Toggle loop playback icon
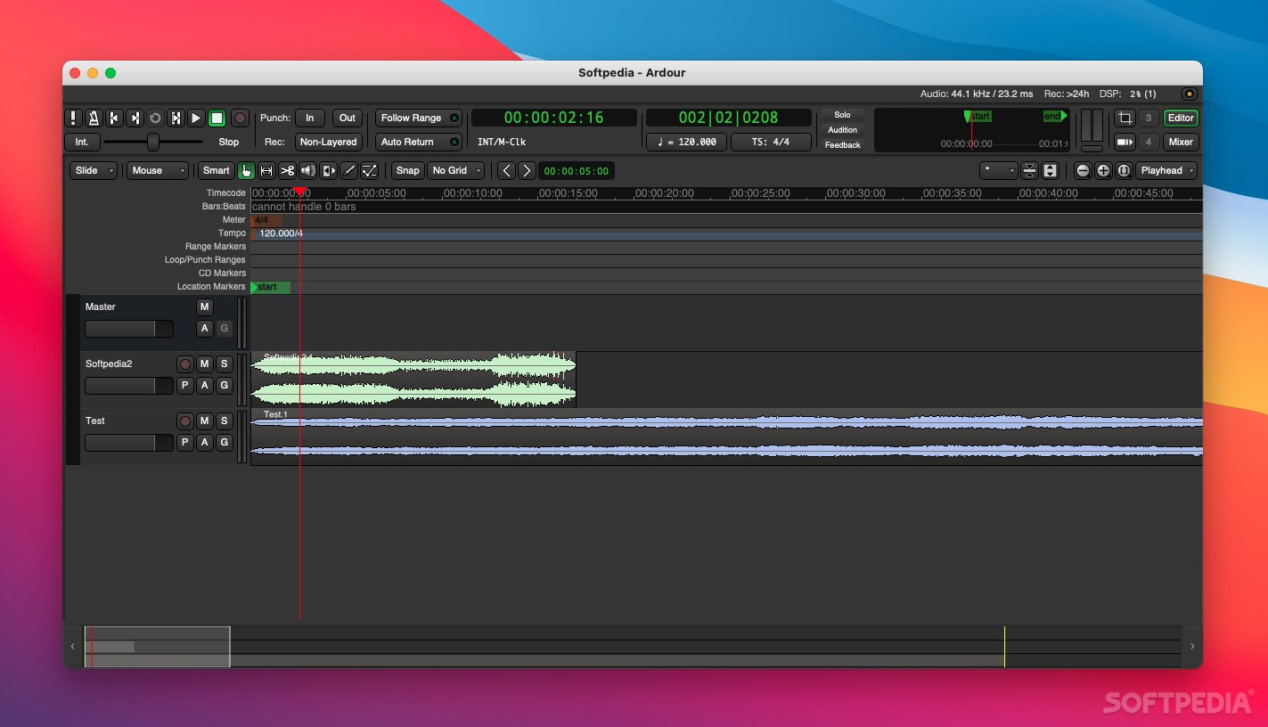The width and height of the screenshot is (1268, 727). 155,118
